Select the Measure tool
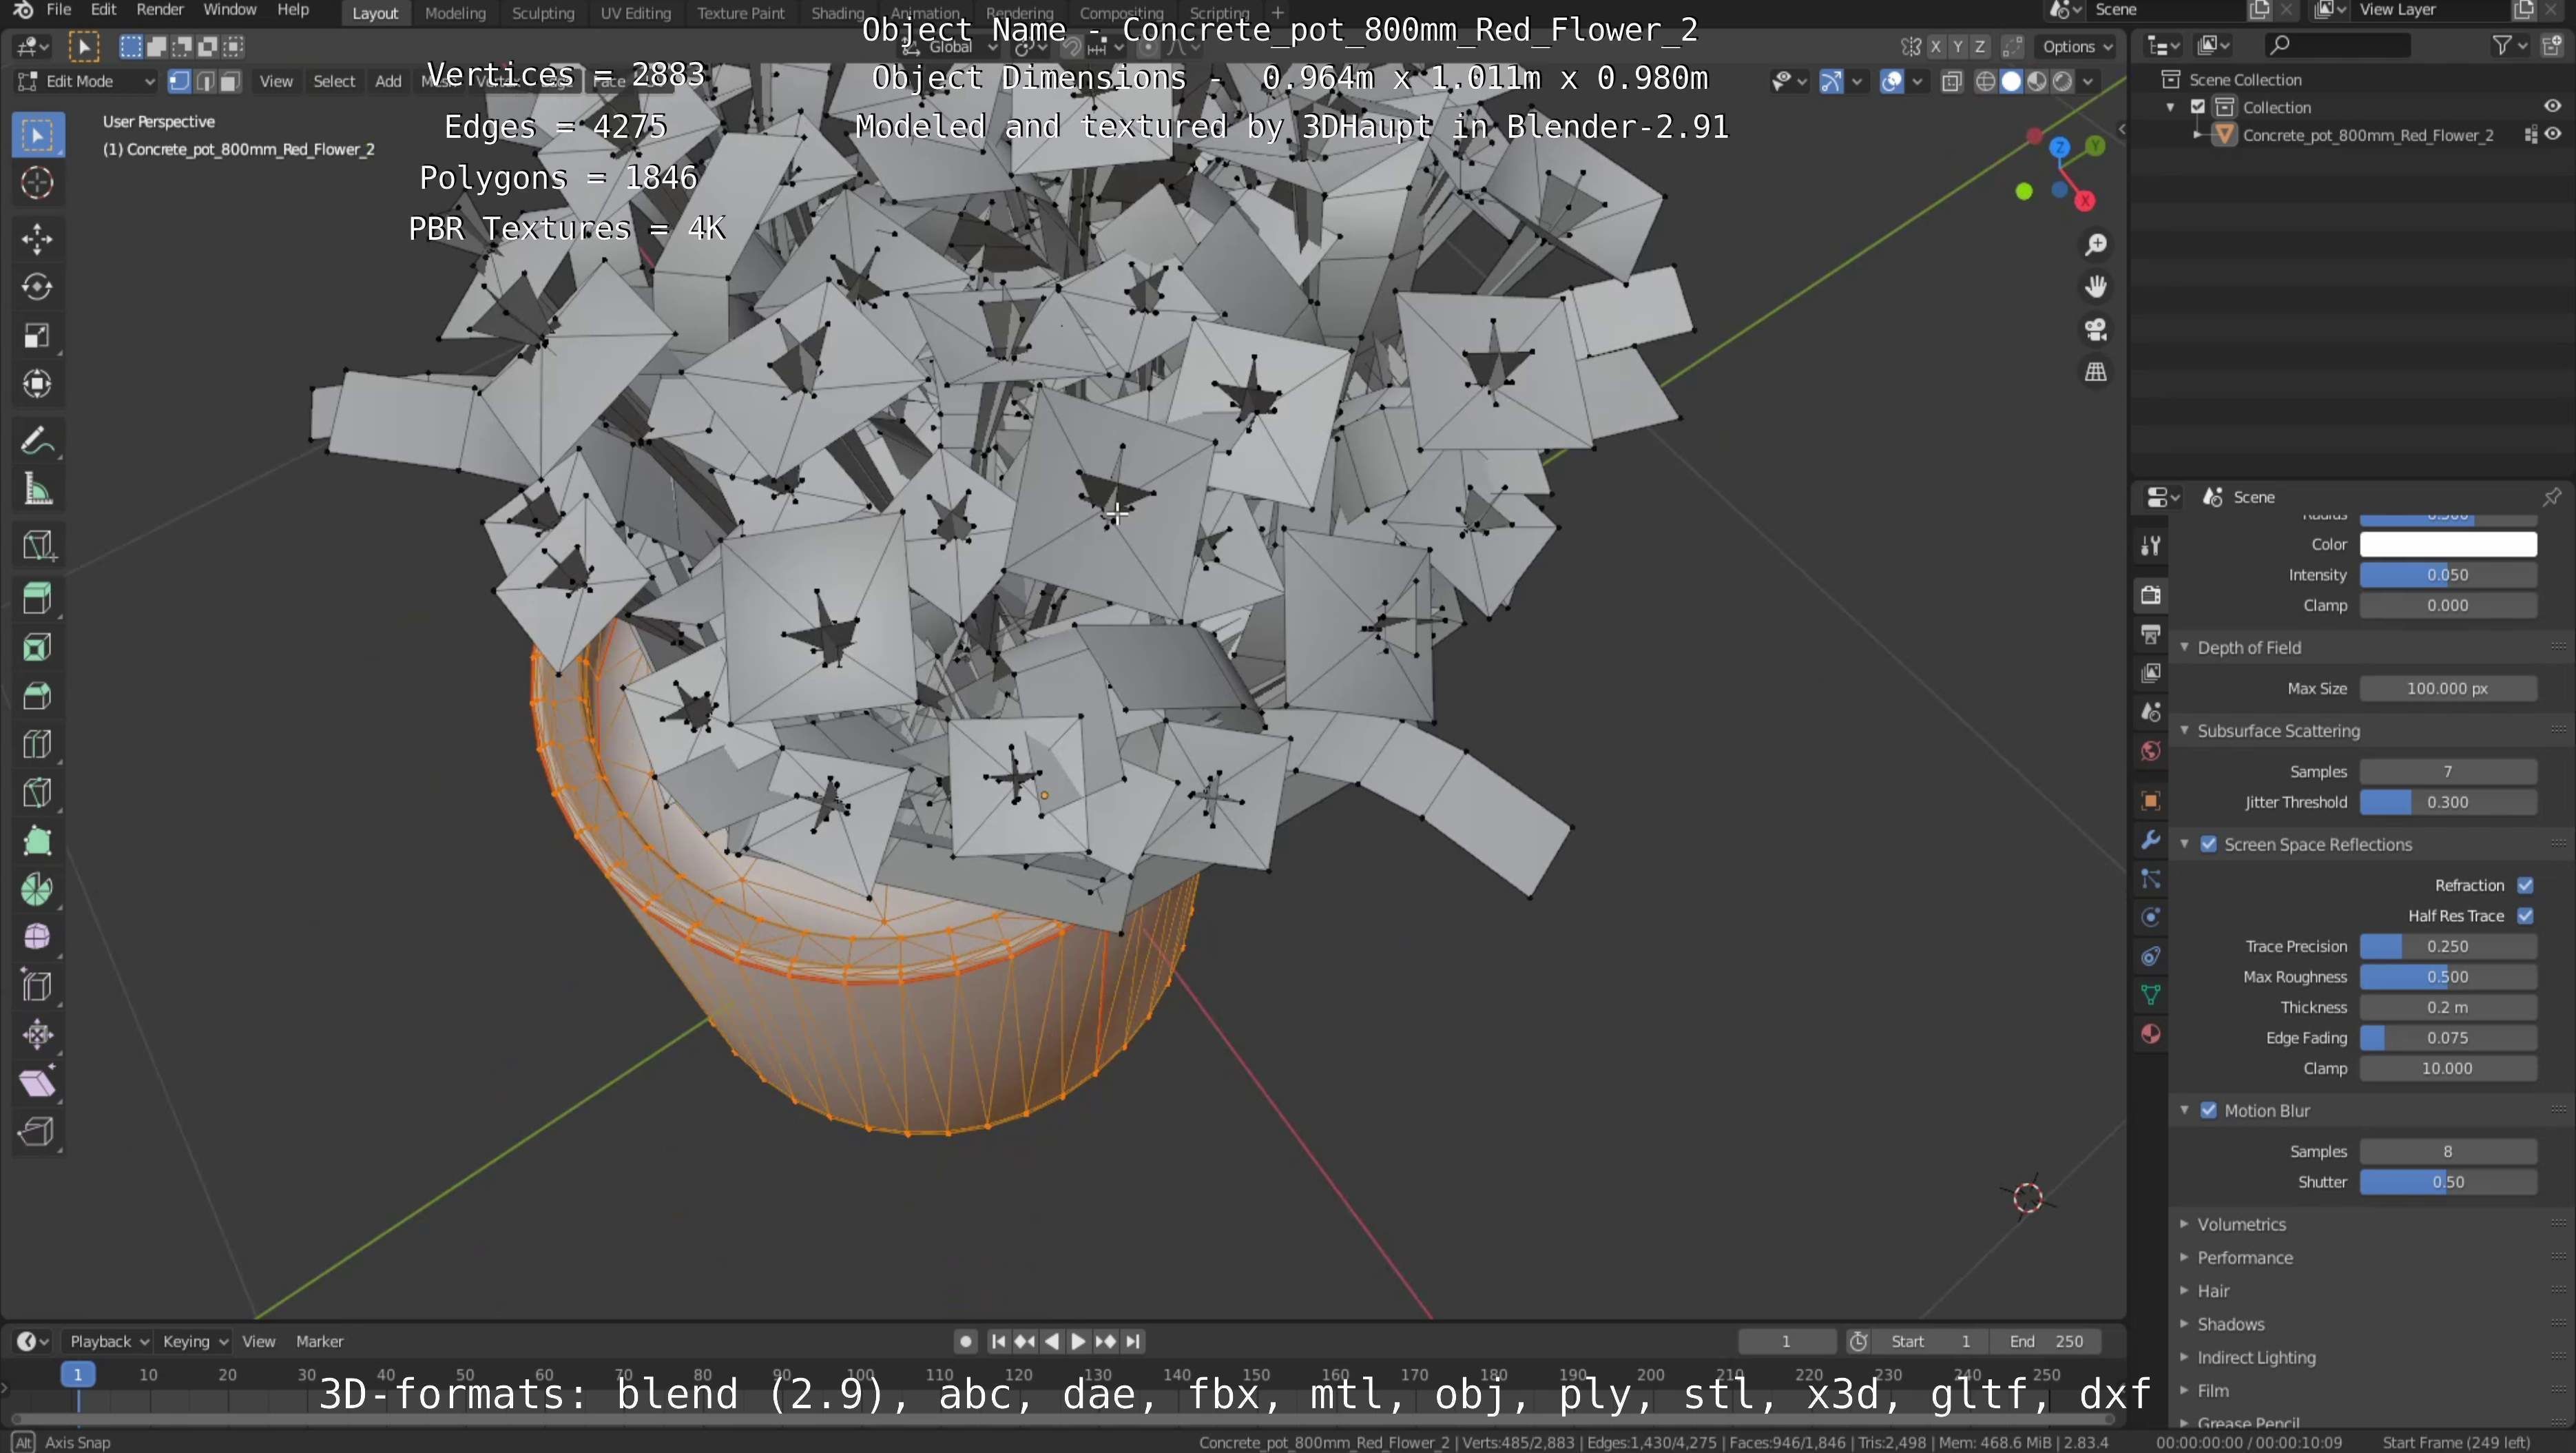2576x1453 pixels. pos(38,489)
